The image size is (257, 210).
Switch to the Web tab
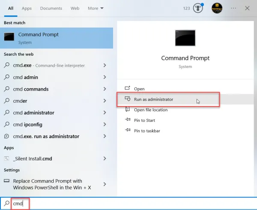pyautogui.click(x=75, y=8)
